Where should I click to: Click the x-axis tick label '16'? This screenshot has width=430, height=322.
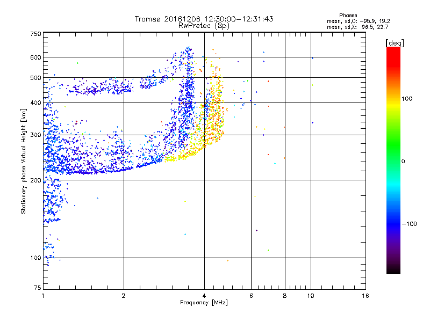click(x=365, y=296)
